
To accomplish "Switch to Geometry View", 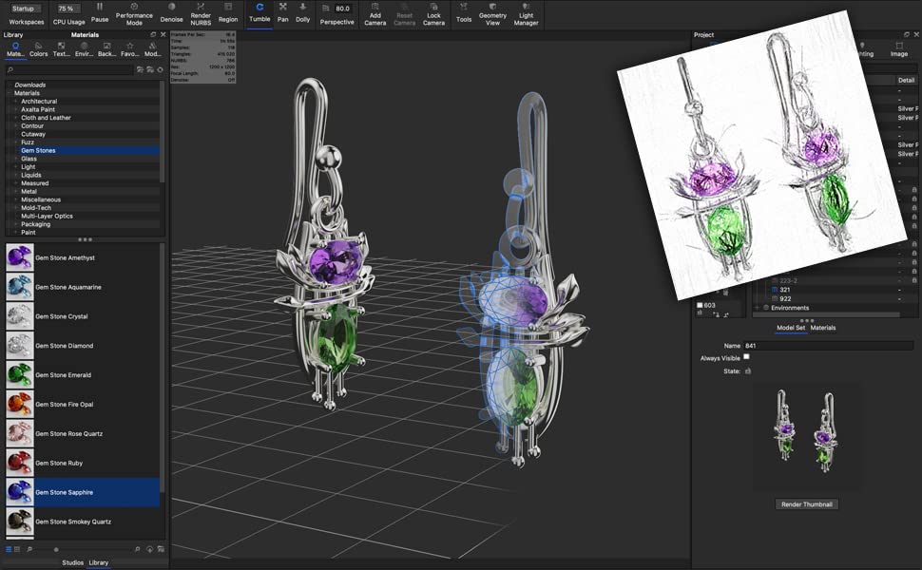I will coord(492,12).
